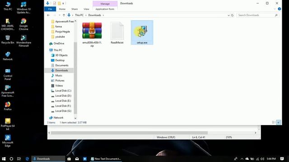
Task: Open Windows Start menu
Action: [x=4, y=159]
